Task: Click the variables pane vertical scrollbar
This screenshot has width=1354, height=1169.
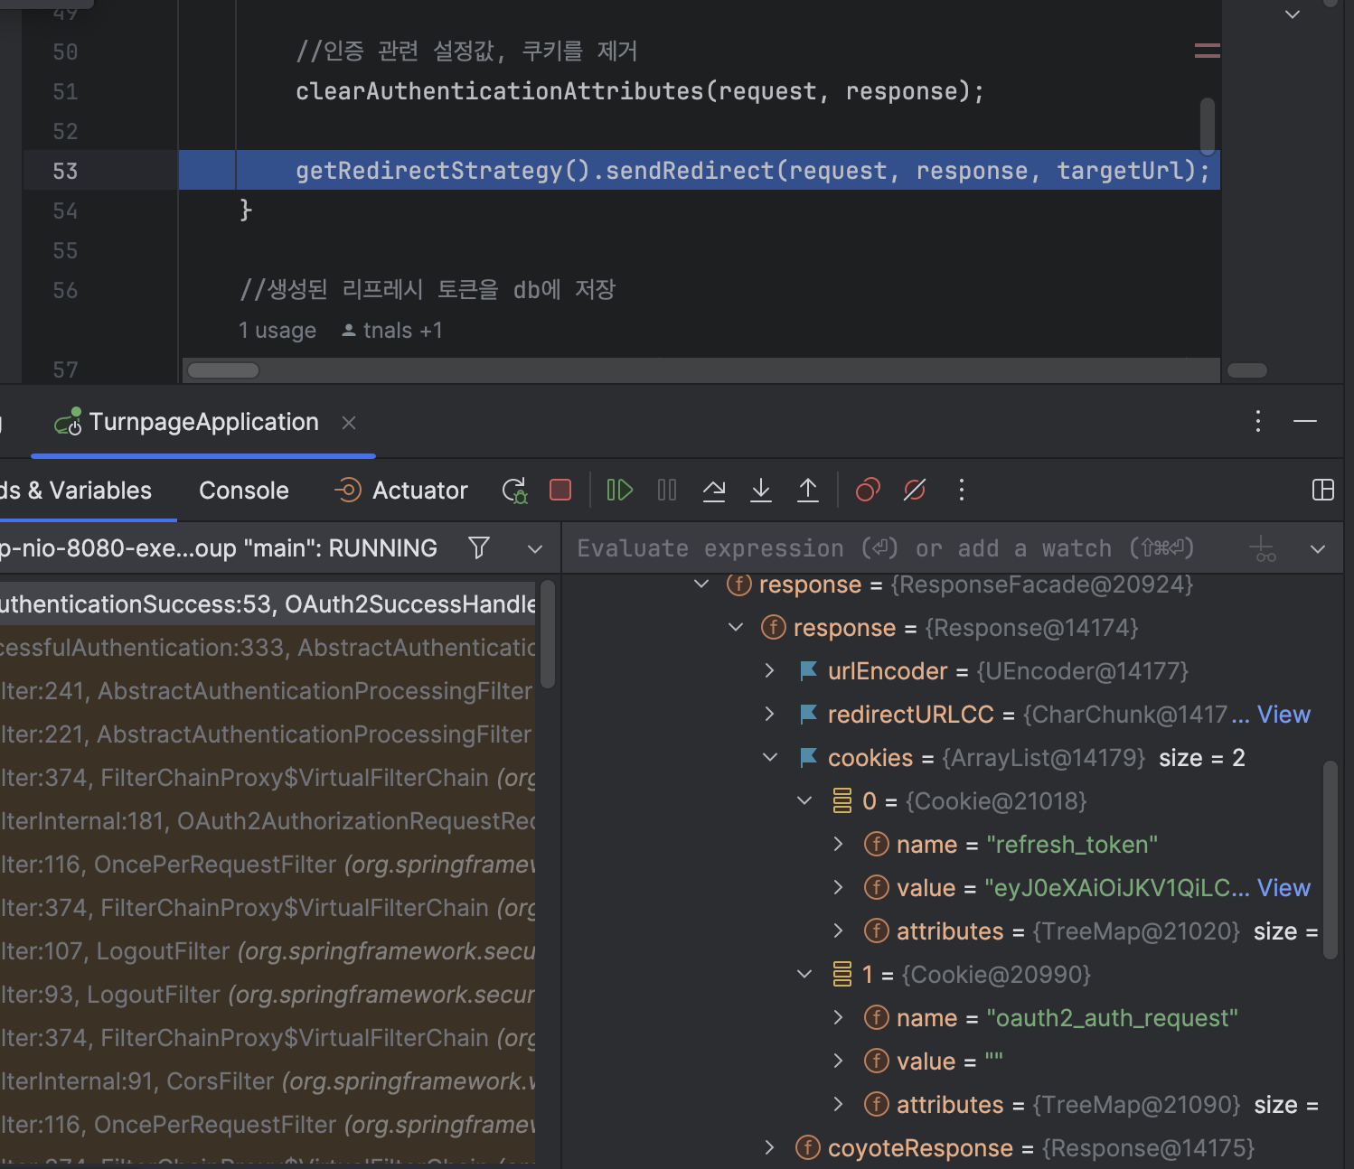Action: tap(1330, 860)
